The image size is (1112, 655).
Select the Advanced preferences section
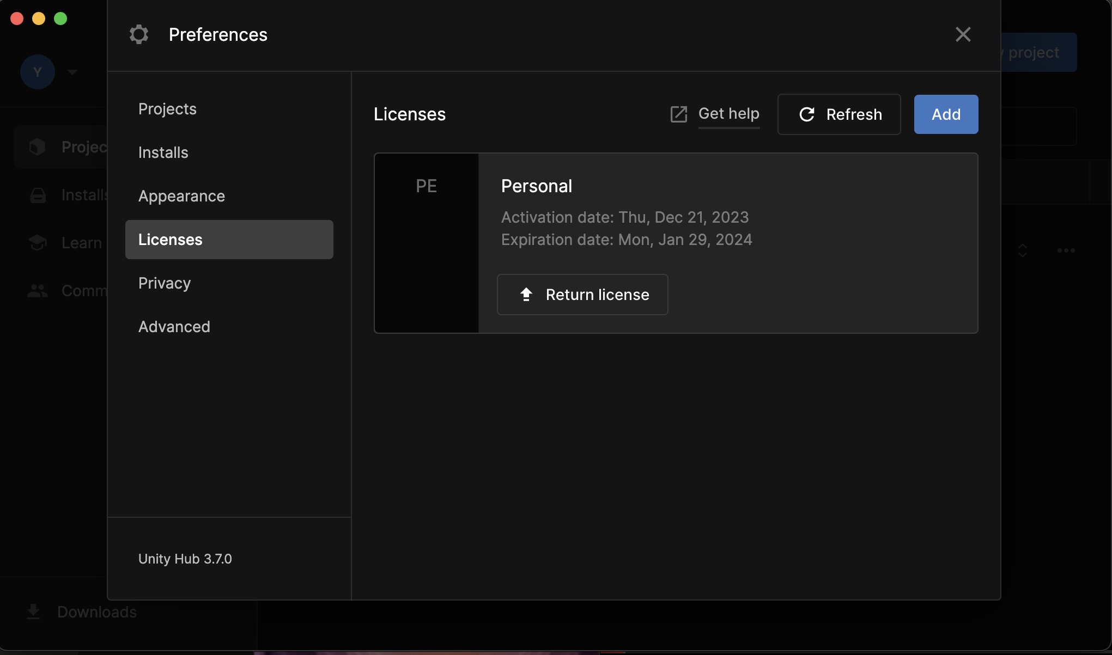click(x=174, y=327)
